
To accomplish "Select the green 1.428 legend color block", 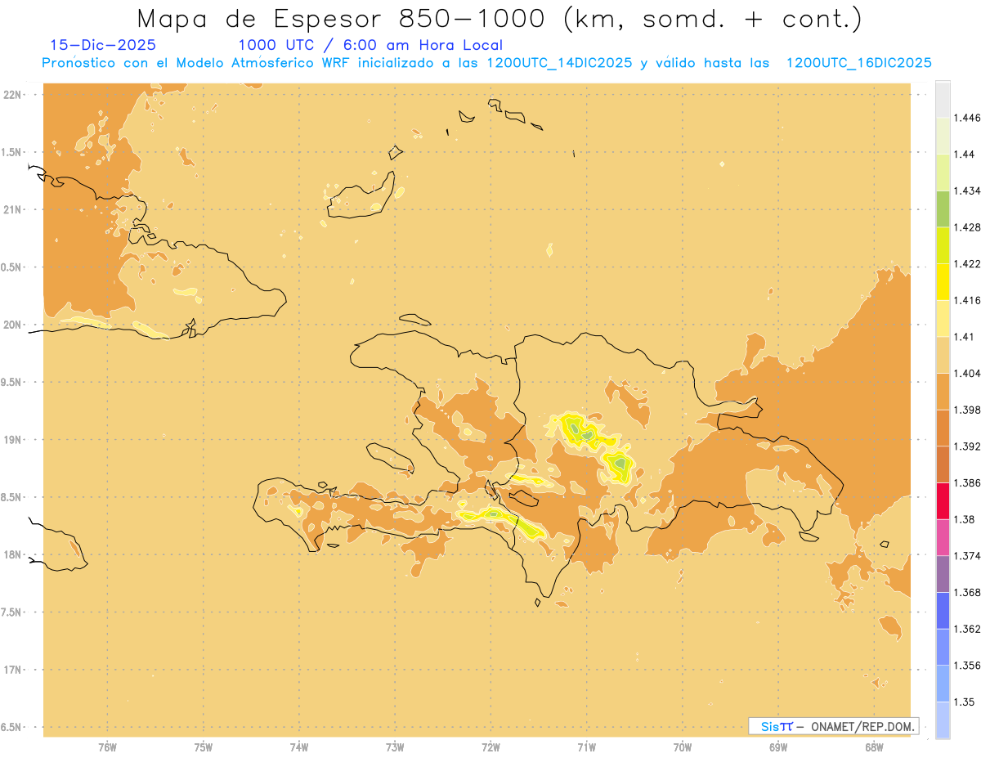I will pos(943,209).
